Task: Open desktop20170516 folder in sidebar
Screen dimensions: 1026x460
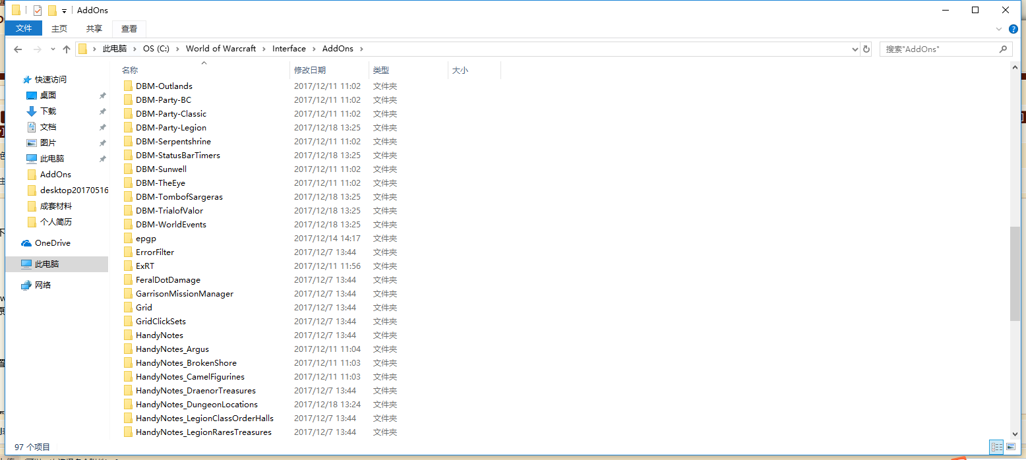Action: 74,190
